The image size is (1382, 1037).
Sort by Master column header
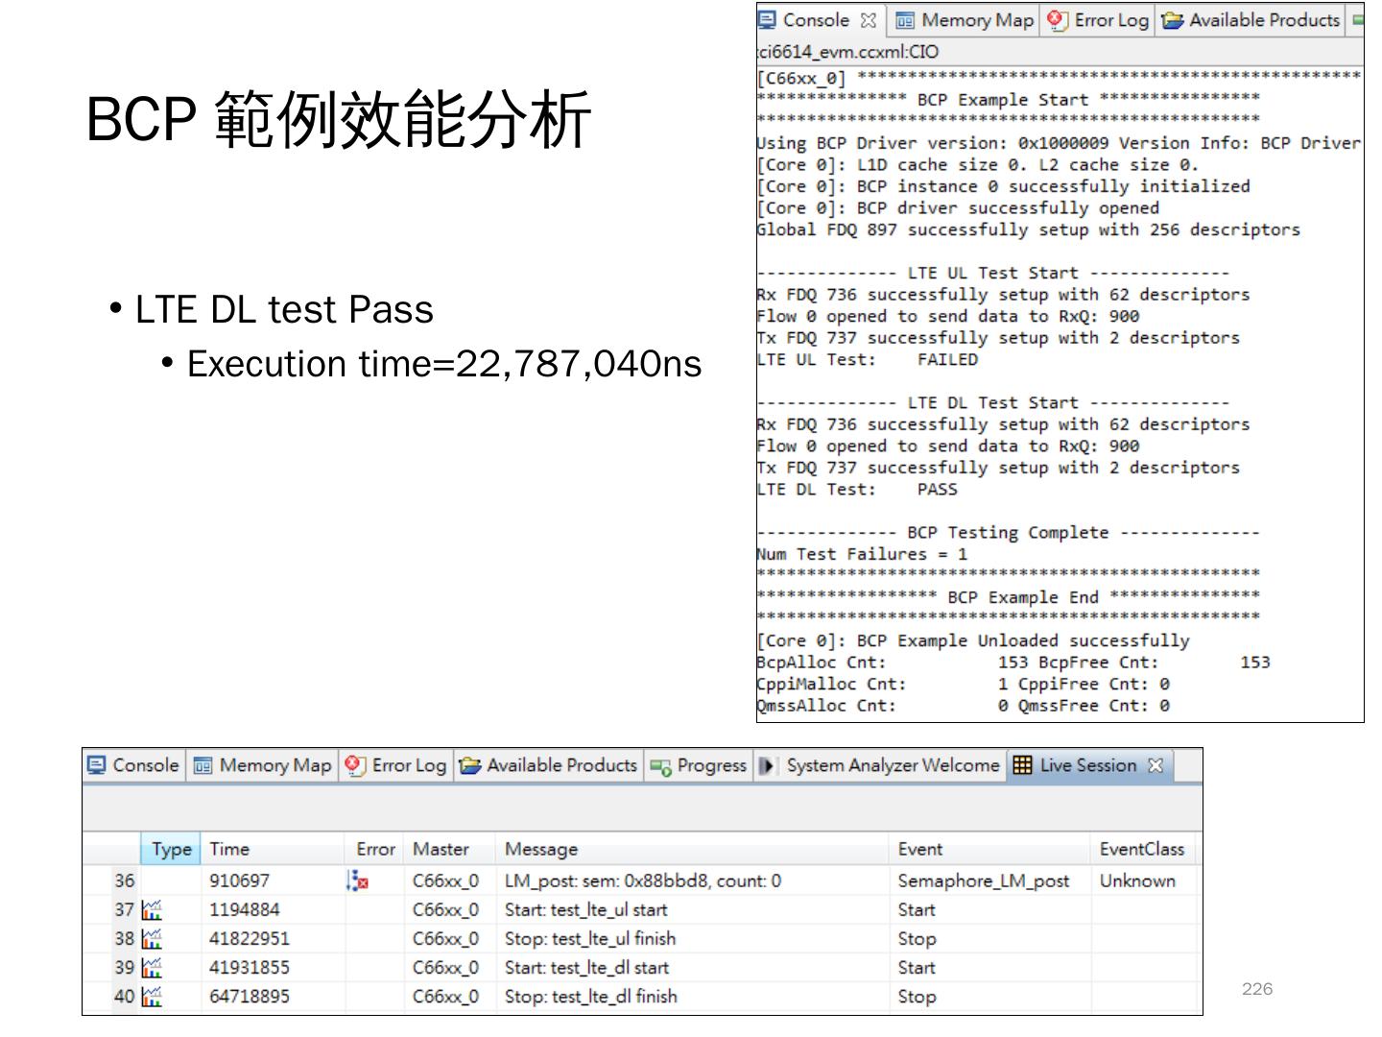[x=450, y=849]
